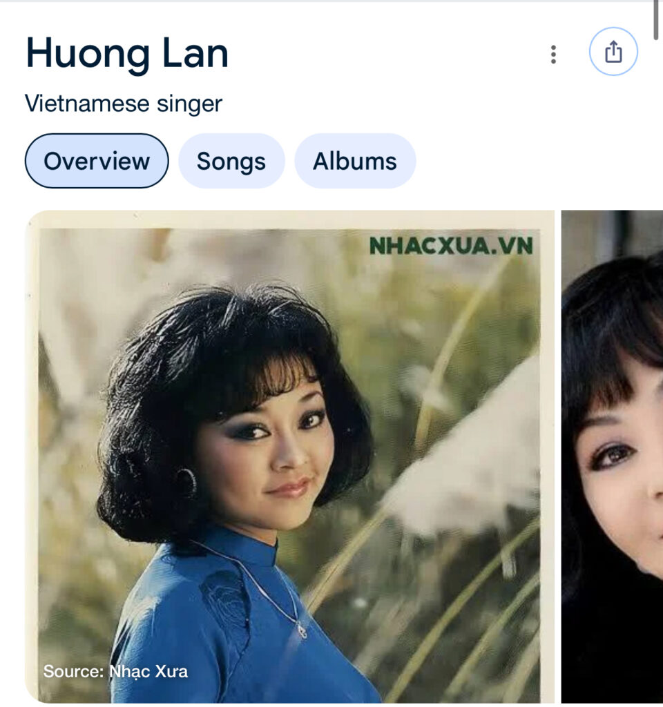Click the hoop earring in the first photo

coord(186,483)
